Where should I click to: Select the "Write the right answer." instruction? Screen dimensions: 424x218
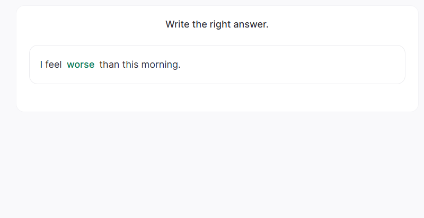point(217,24)
